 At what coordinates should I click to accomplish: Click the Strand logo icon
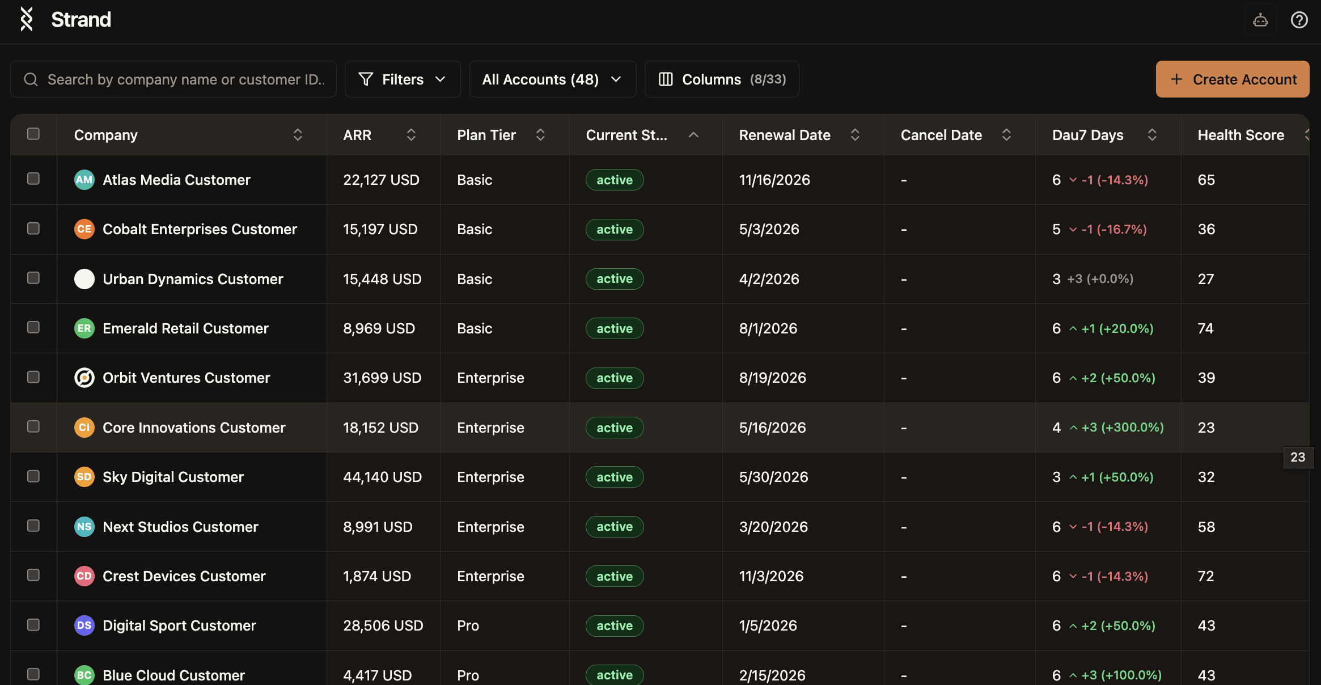(26, 19)
